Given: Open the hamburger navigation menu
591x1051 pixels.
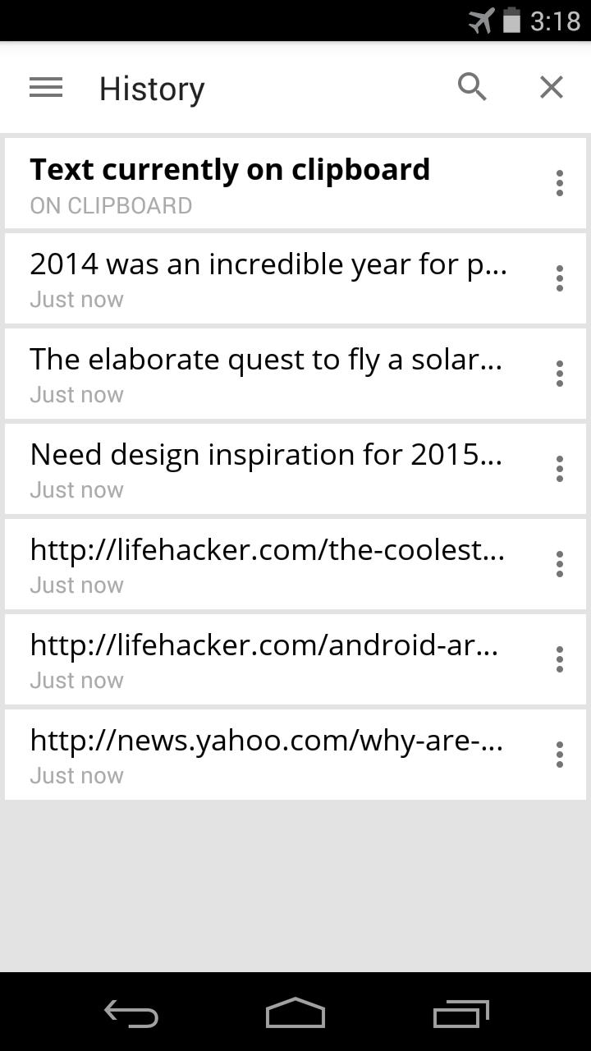Looking at the screenshot, I should pos(46,87).
